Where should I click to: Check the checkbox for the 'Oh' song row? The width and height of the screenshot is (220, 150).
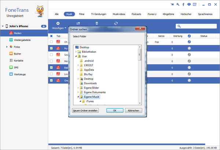(x=51, y=42)
